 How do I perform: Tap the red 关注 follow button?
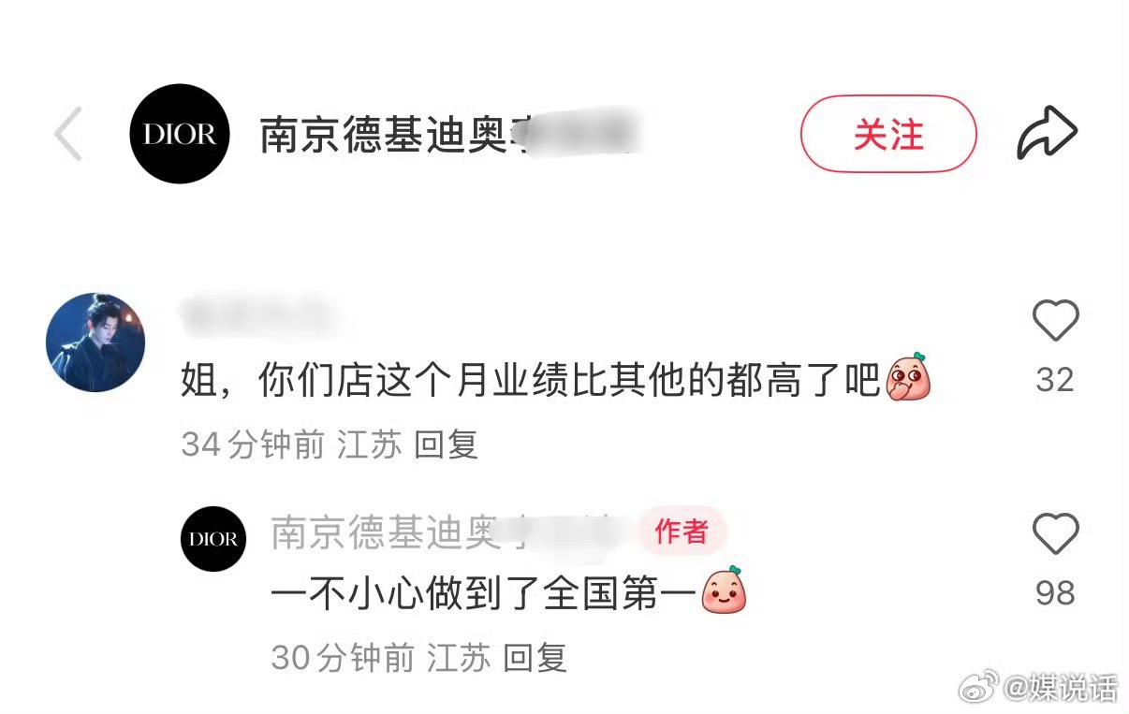[x=888, y=134]
